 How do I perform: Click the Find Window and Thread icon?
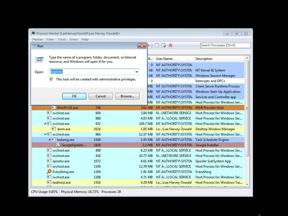[x=163, y=45]
